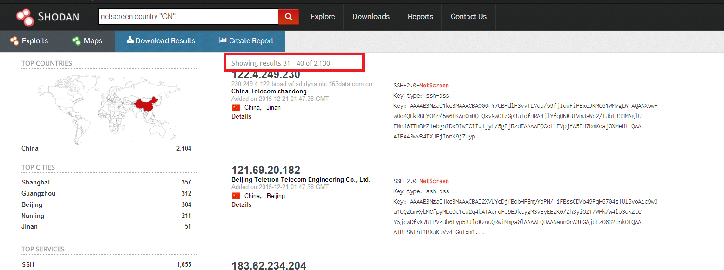The height and width of the screenshot is (270, 724).
Task: Filter results by SSH service
Action: 27,264
